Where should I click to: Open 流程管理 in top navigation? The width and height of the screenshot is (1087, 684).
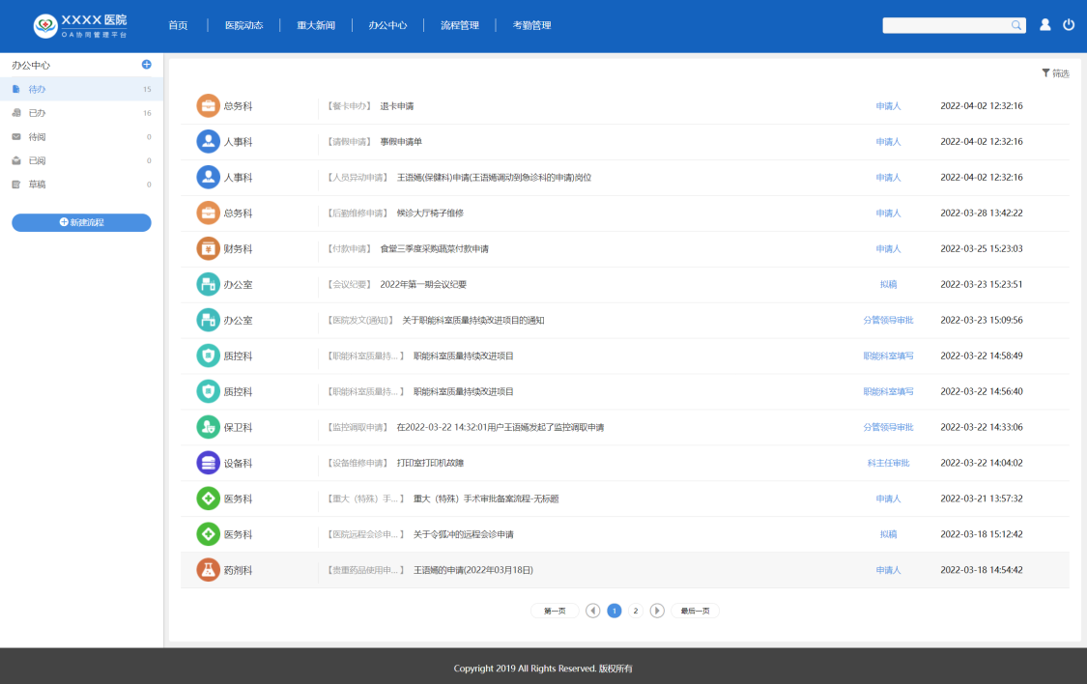tap(459, 25)
